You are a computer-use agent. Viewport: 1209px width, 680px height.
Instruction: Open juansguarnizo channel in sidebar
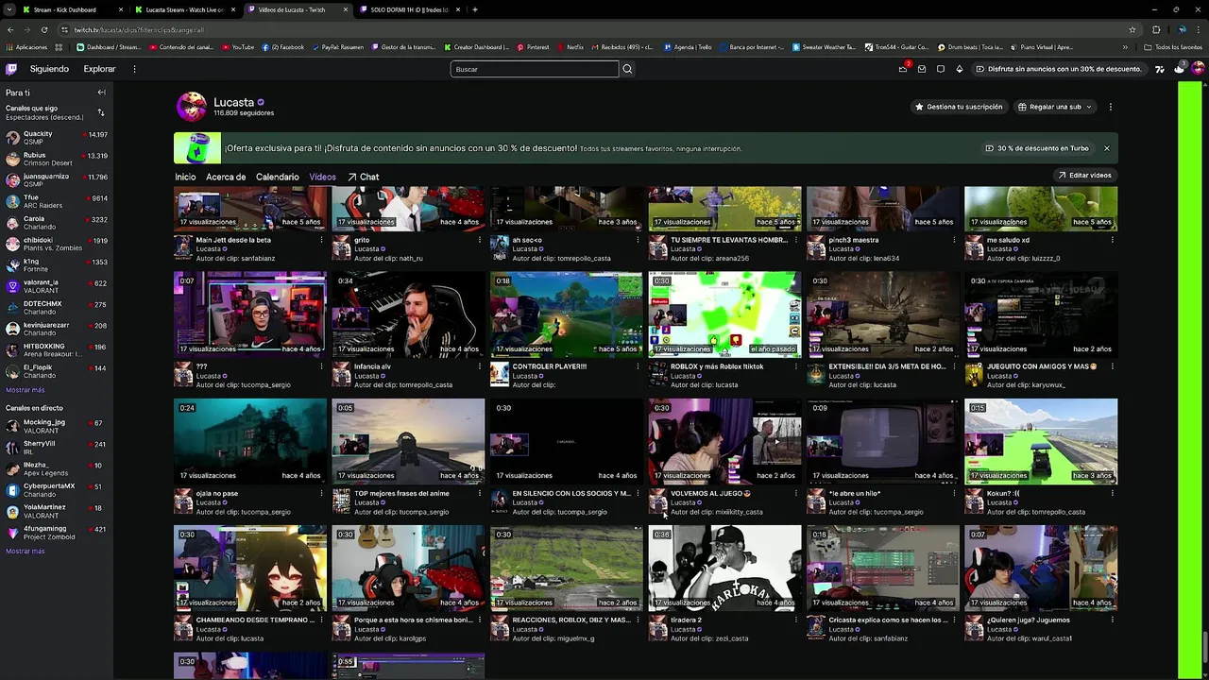57,180
